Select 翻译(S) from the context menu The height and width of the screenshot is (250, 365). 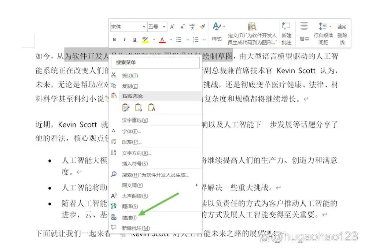click(130, 206)
